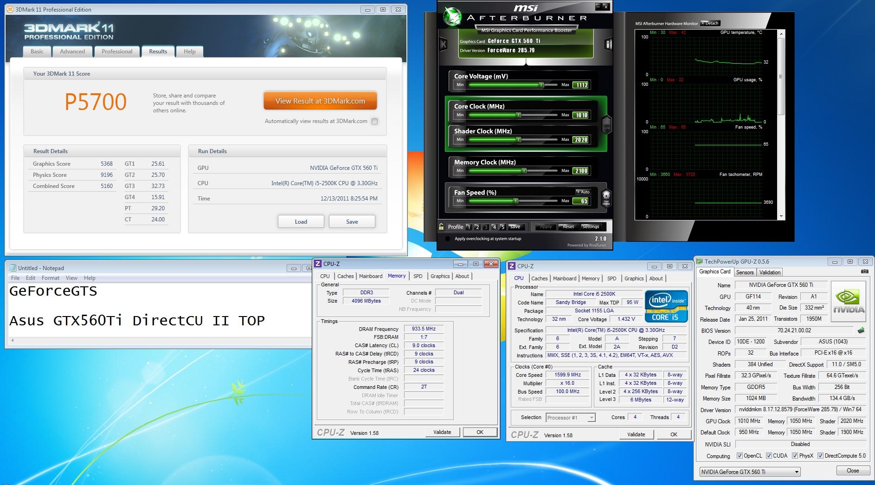
Task: Open the Help tab in 3DMark 11
Action: coord(189,52)
